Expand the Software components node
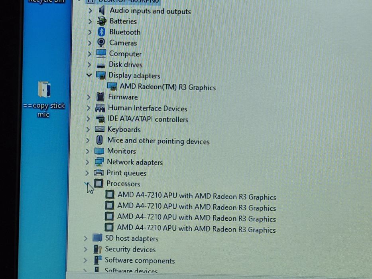 pos(85,260)
